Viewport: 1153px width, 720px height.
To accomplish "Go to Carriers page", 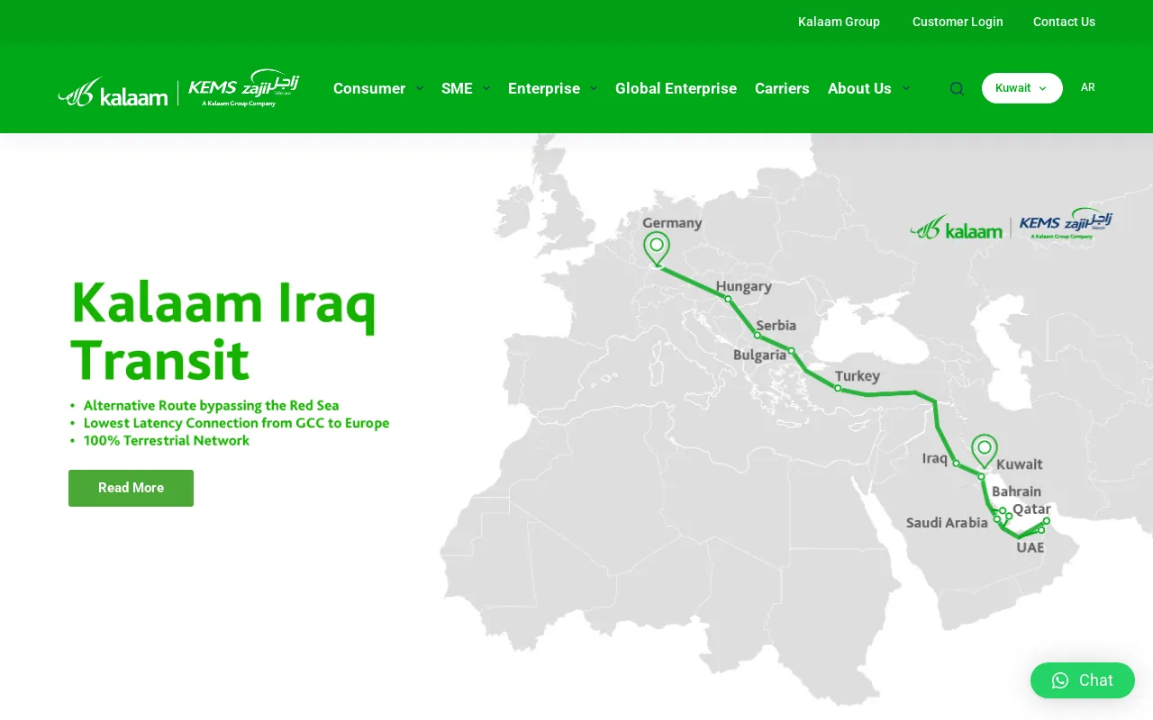I will (x=782, y=88).
